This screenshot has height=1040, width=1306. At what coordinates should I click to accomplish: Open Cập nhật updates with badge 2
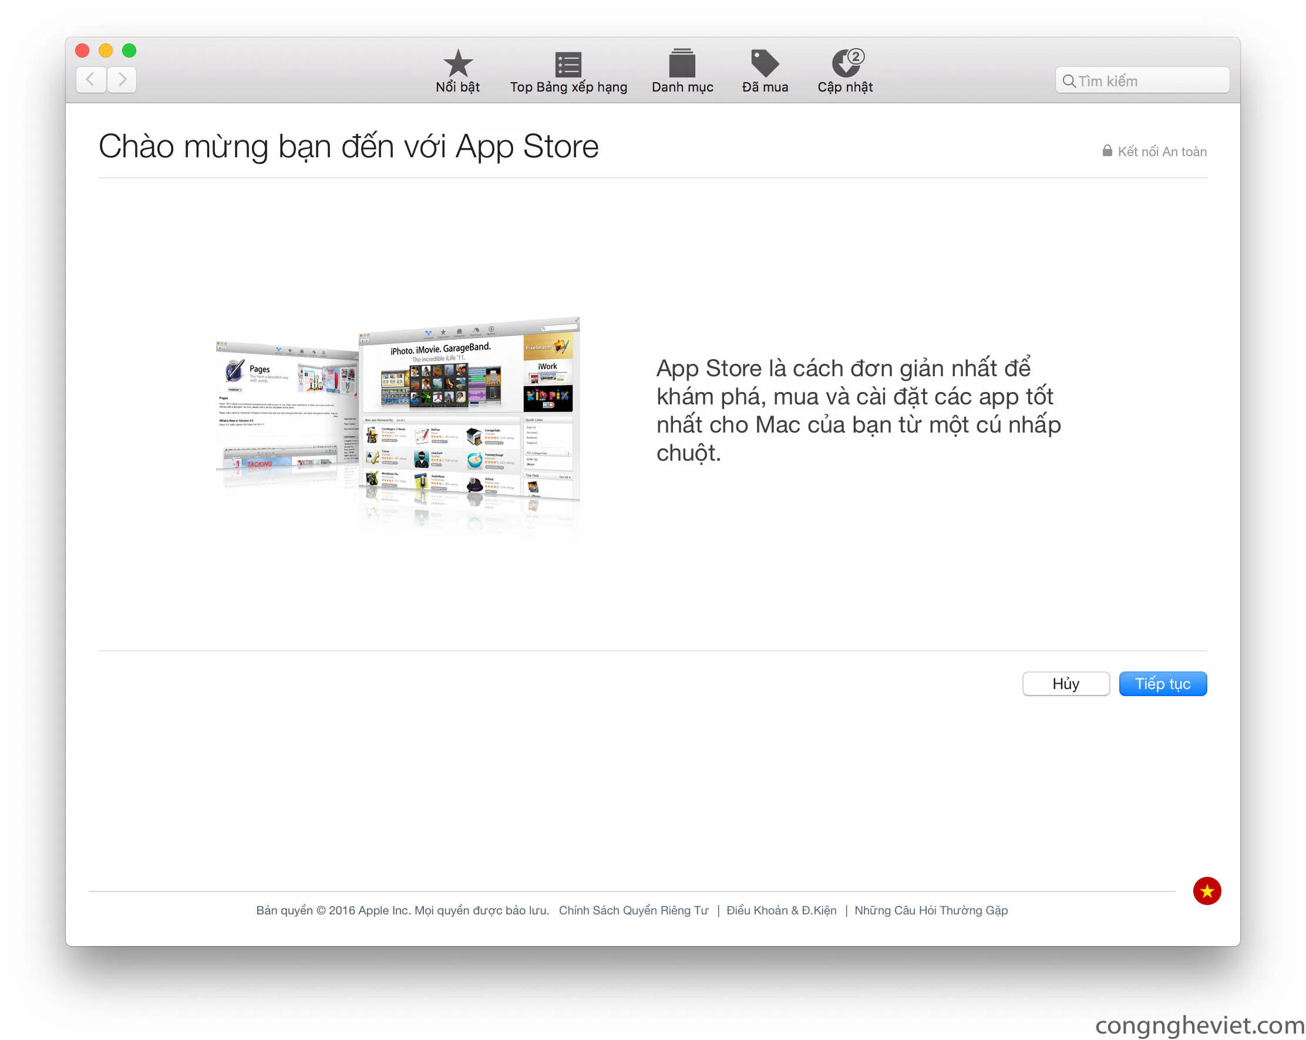pos(845,71)
